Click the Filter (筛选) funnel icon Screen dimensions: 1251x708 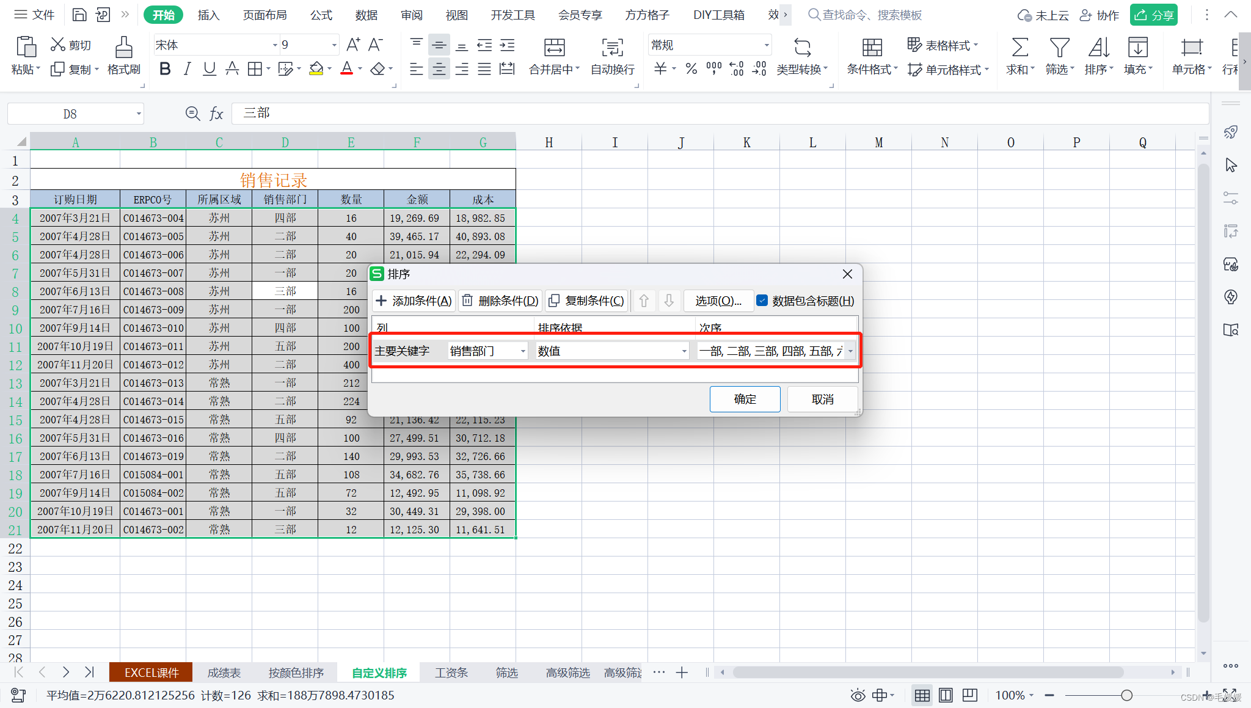point(1059,48)
